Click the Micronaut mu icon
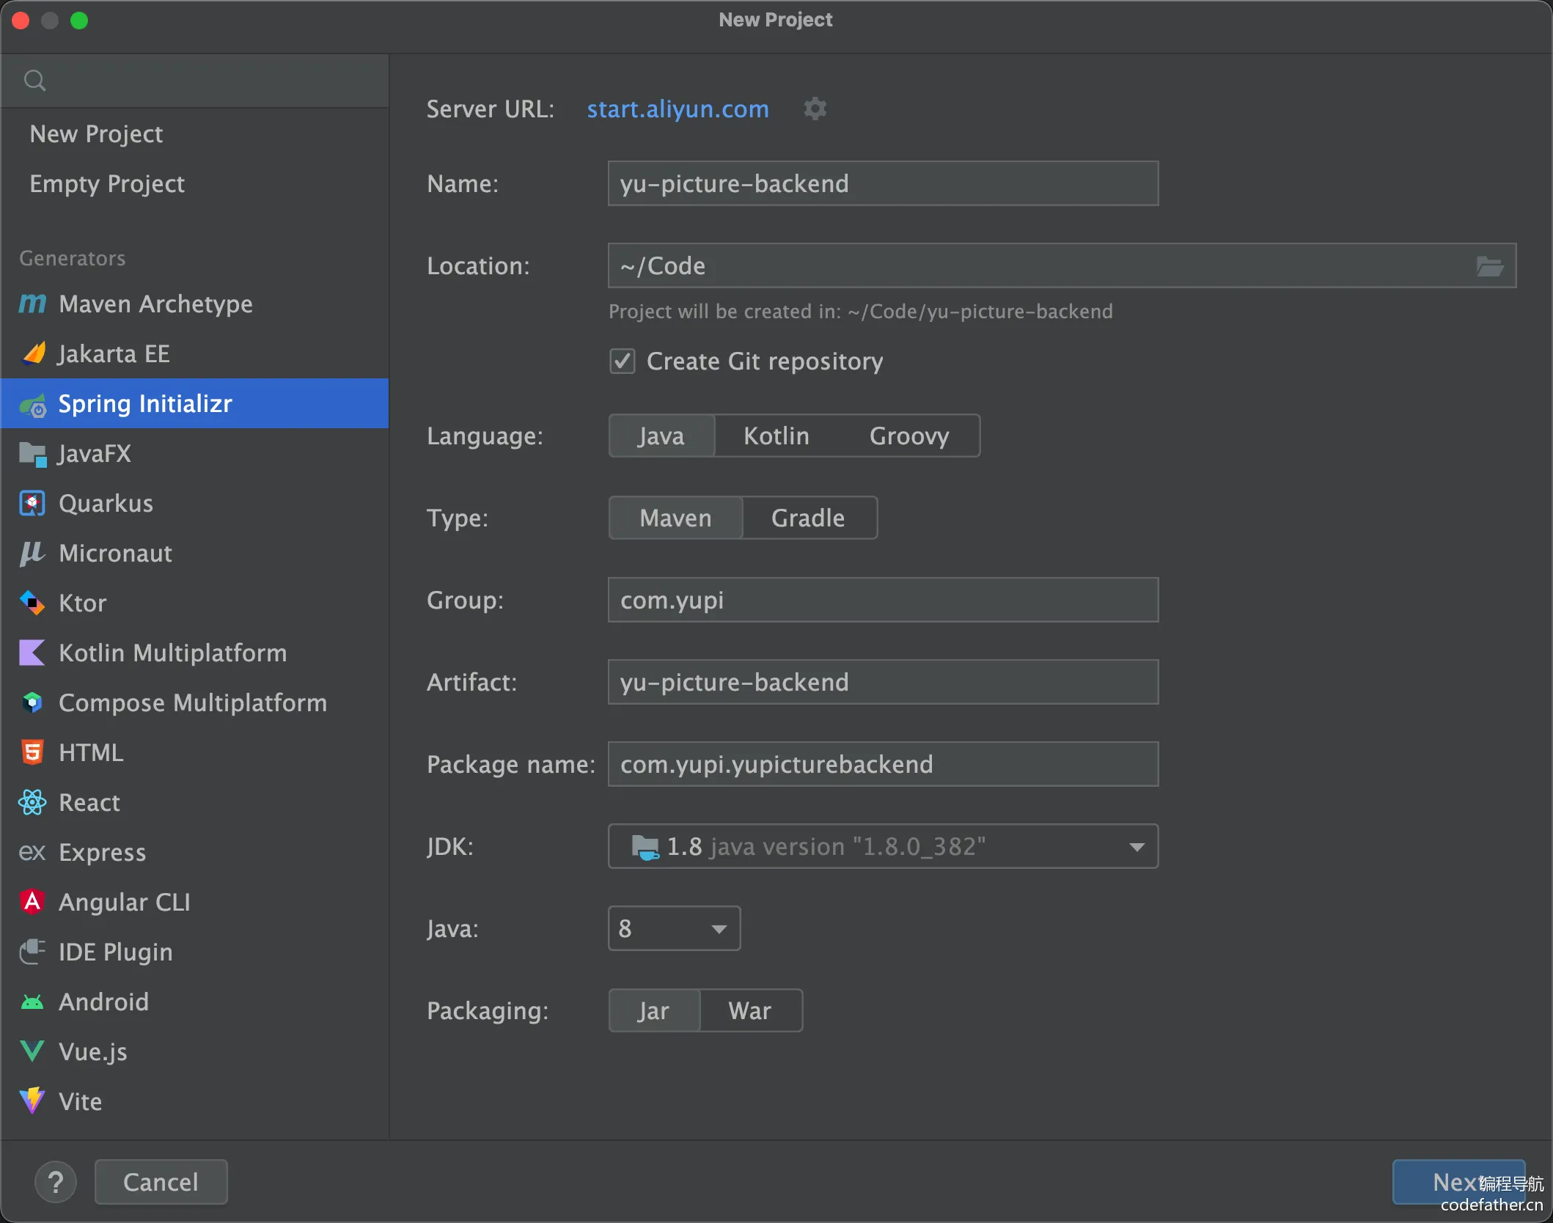The width and height of the screenshot is (1553, 1223). click(x=32, y=554)
